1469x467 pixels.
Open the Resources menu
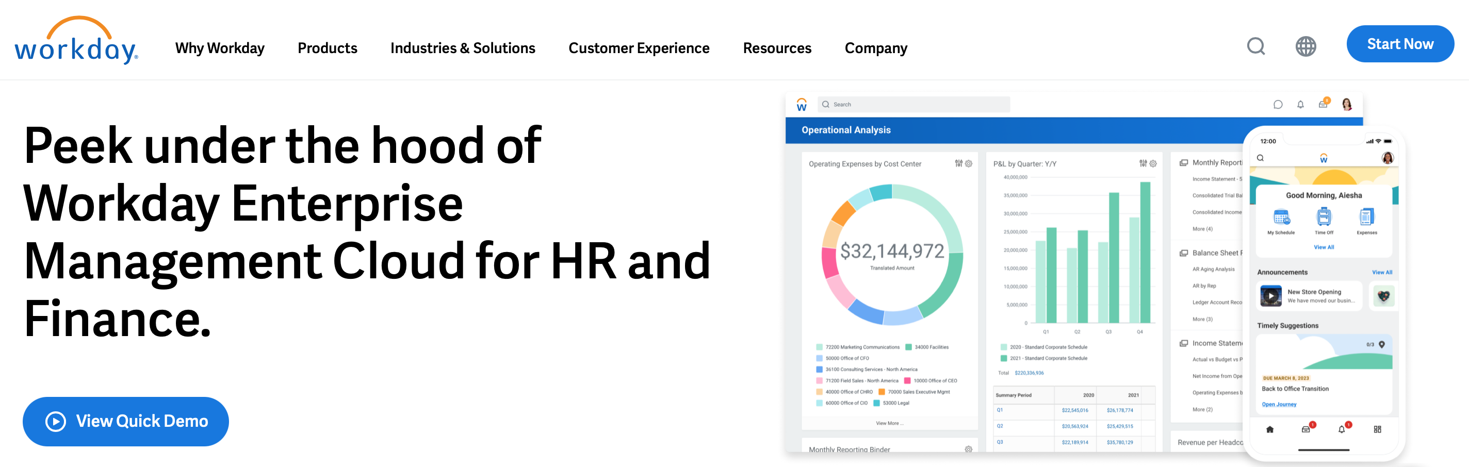(777, 48)
